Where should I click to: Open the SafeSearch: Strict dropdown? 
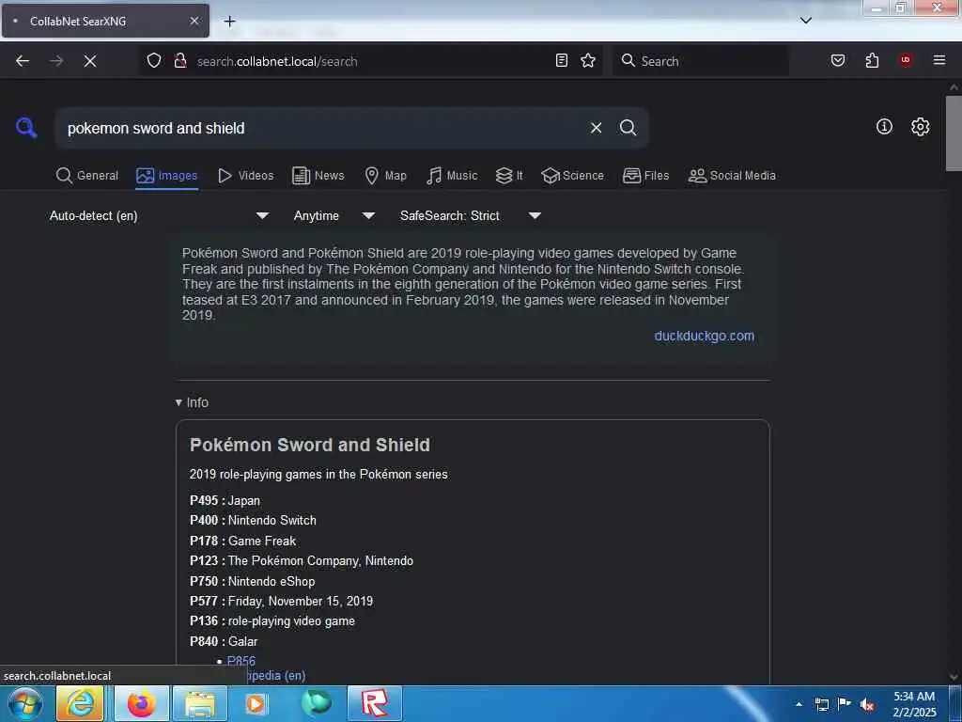471,215
